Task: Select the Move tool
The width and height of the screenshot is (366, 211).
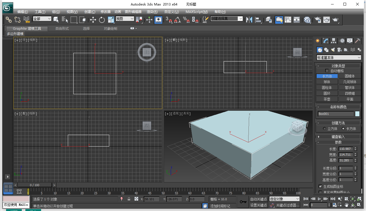Action: tap(93, 20)
